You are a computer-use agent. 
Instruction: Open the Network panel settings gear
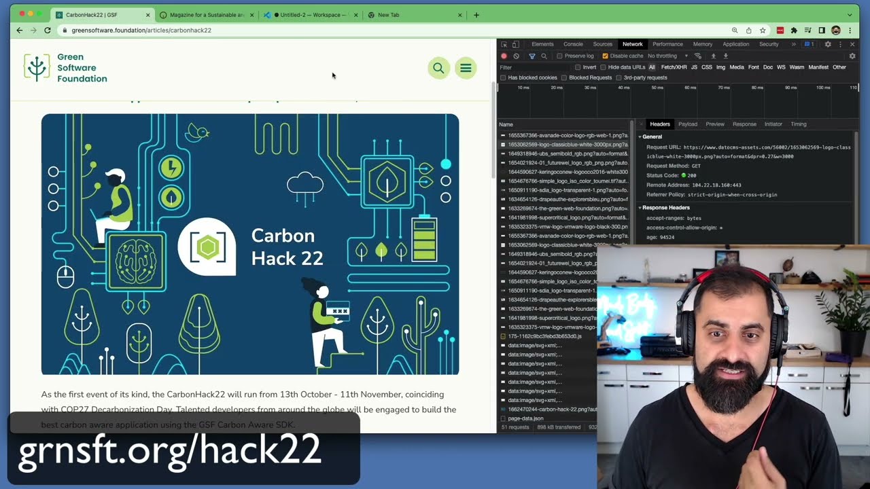click(852, 56)
